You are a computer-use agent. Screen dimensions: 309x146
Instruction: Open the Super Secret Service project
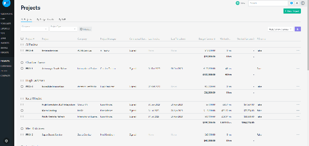tap(52, 135)
